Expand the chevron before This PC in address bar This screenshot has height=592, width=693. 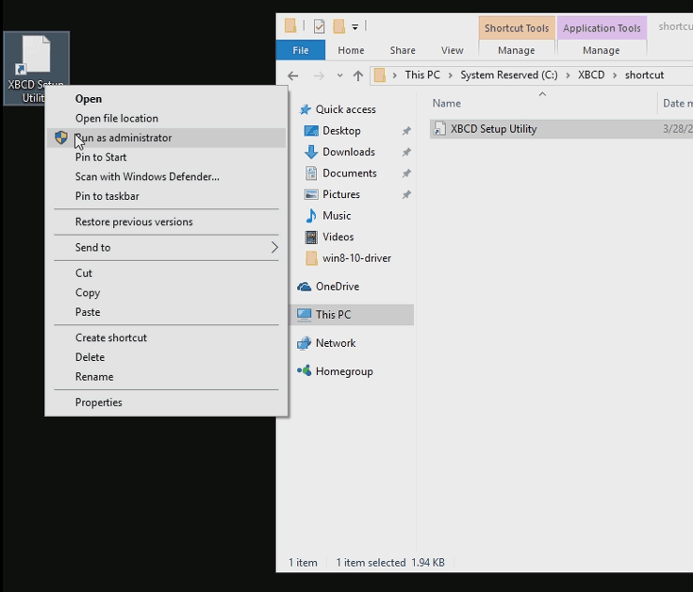coord(395,75)
